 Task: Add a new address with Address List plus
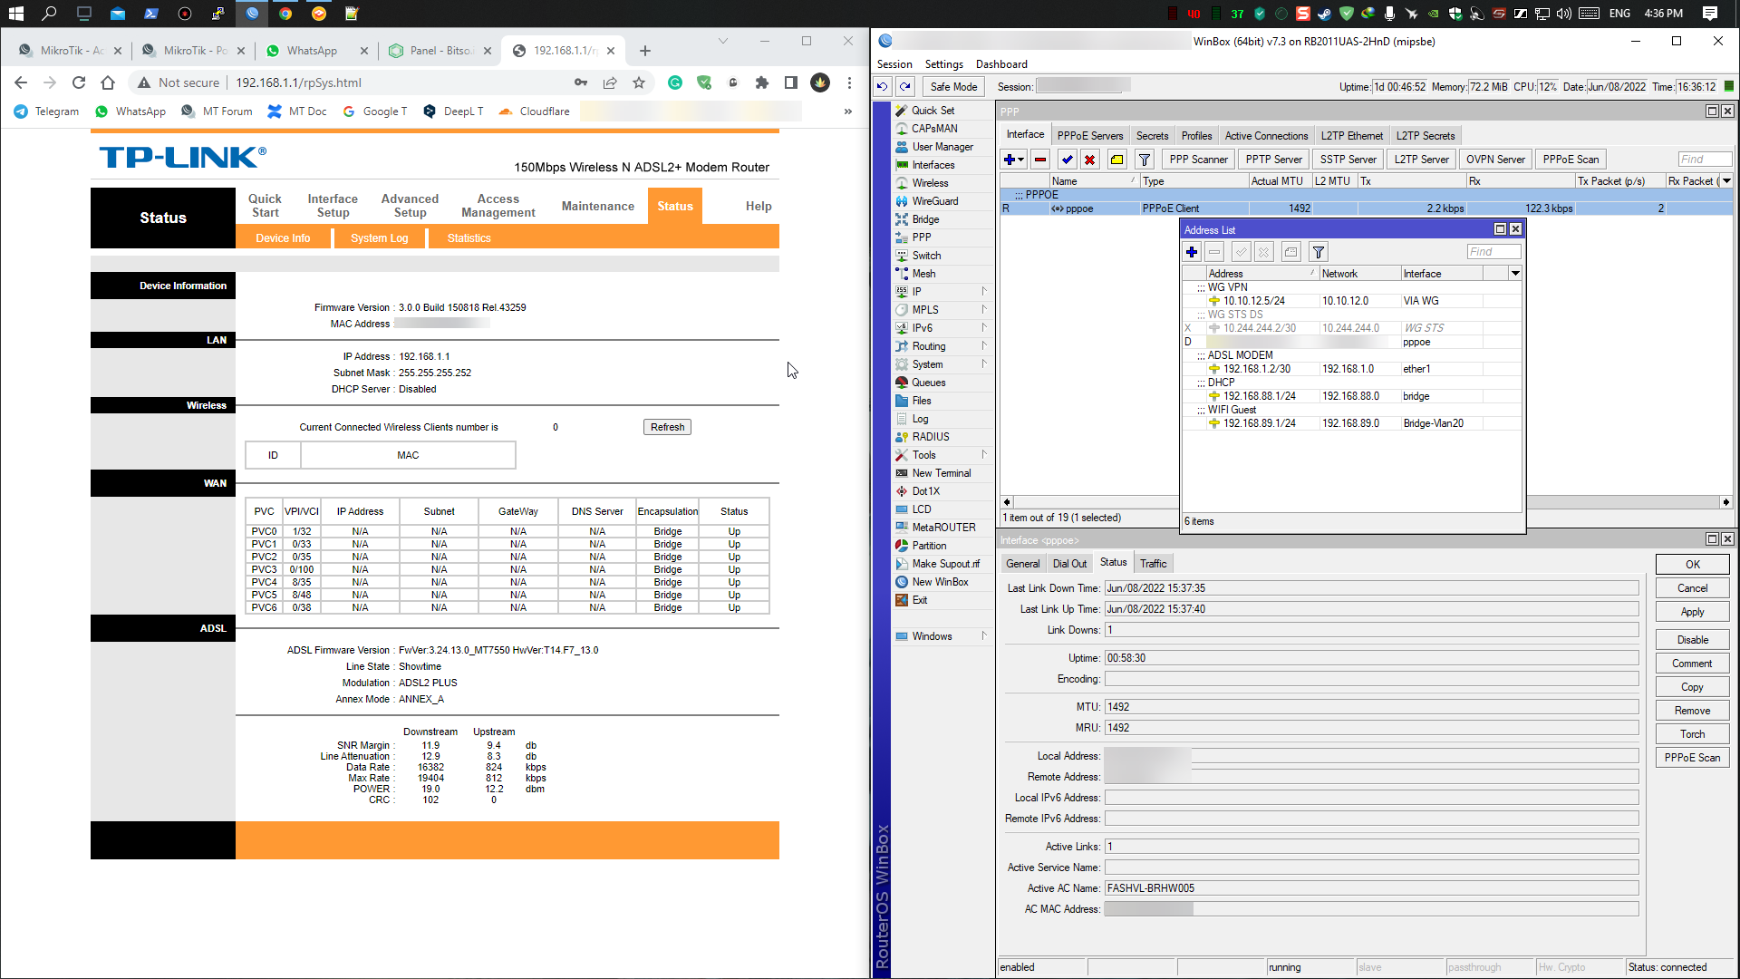1192,252
